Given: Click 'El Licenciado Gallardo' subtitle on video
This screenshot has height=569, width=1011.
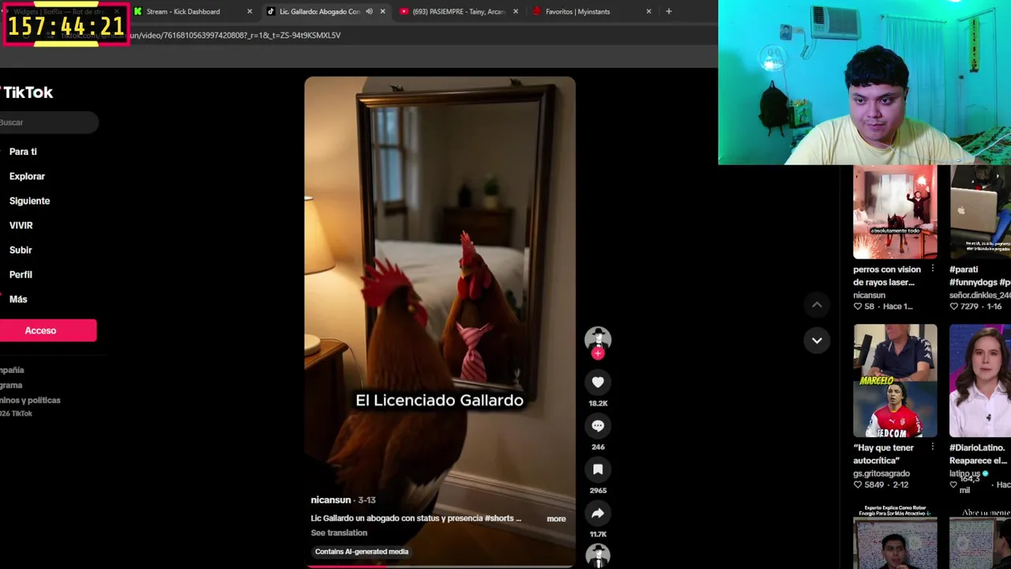Looking at the screenshot, I should point(439,400).
